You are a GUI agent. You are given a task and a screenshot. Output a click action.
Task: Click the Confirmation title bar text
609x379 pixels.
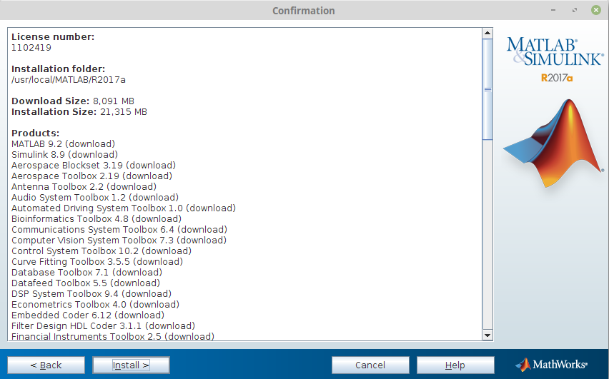click(x=304, y=11)
